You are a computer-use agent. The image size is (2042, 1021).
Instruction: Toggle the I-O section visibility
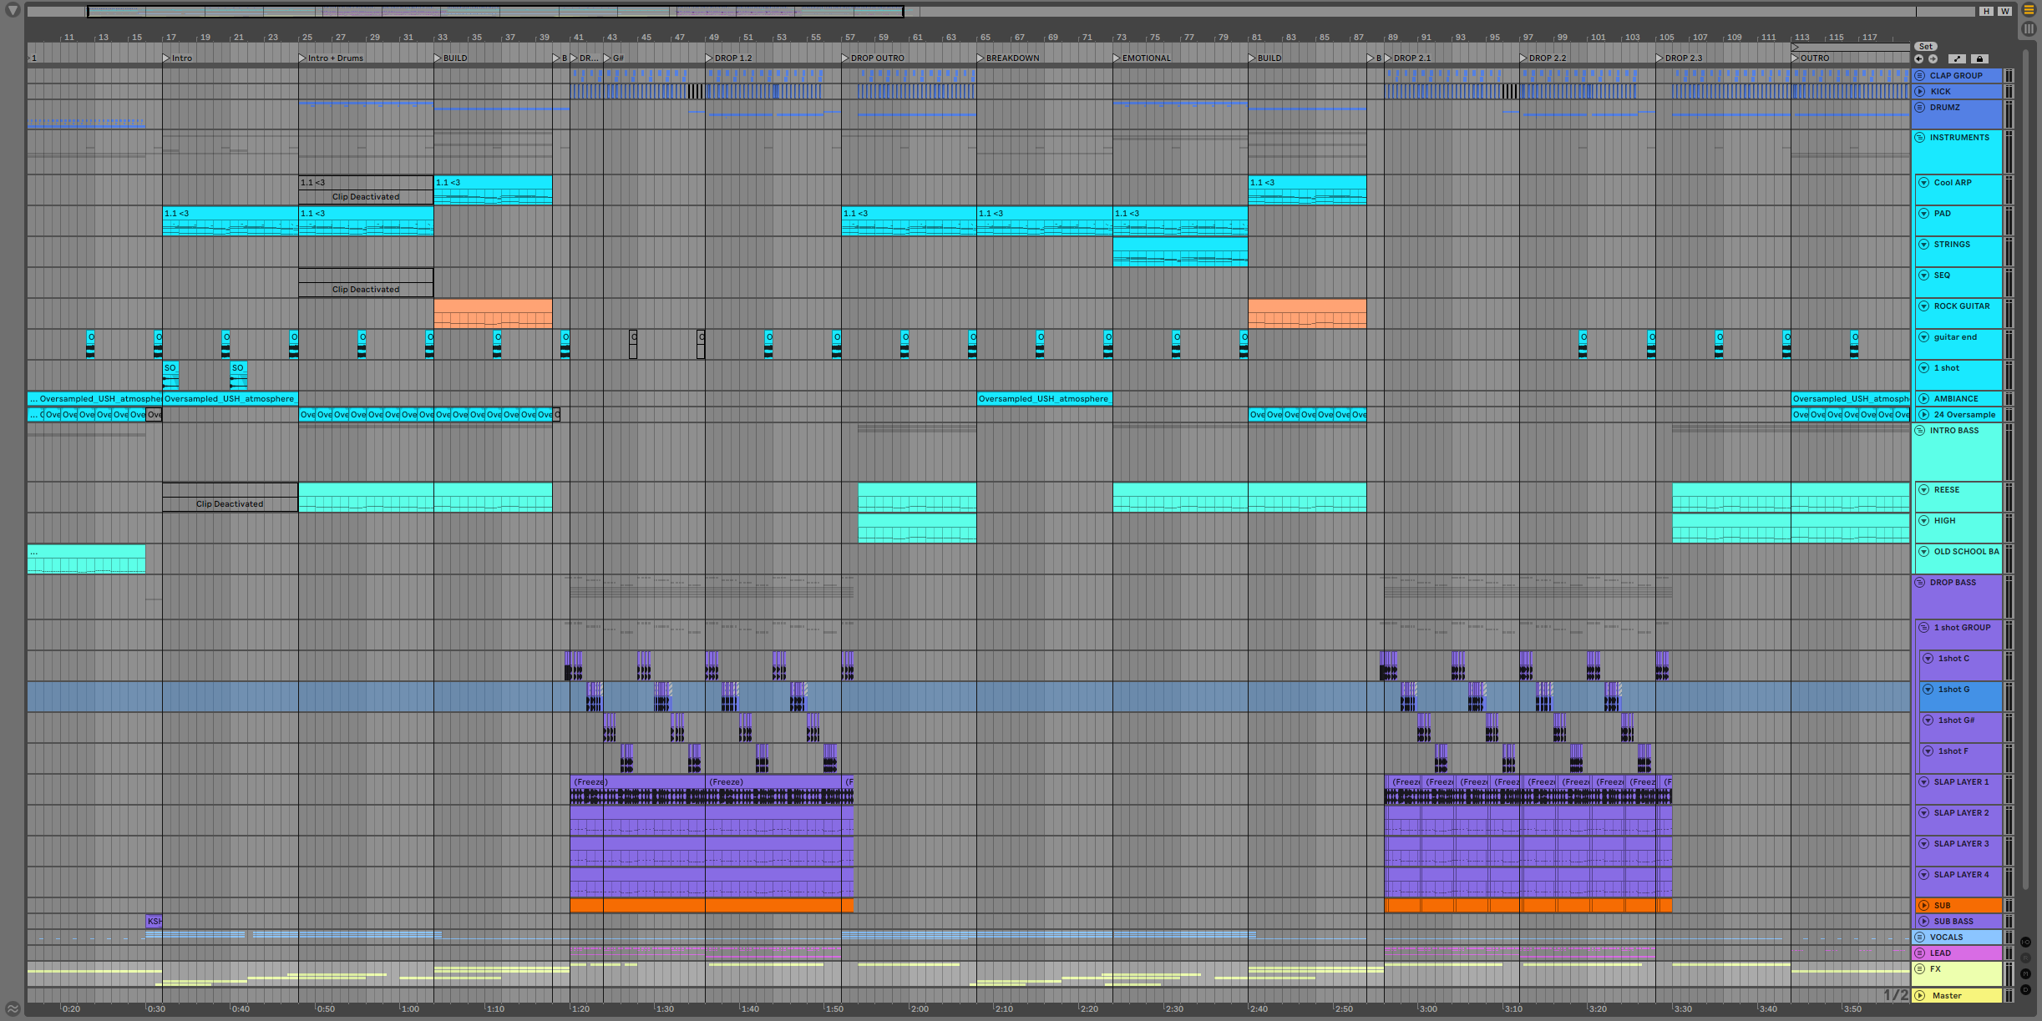click(x=2025, y=942)
